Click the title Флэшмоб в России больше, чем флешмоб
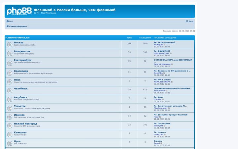238x149 pixels. (75, 10)
